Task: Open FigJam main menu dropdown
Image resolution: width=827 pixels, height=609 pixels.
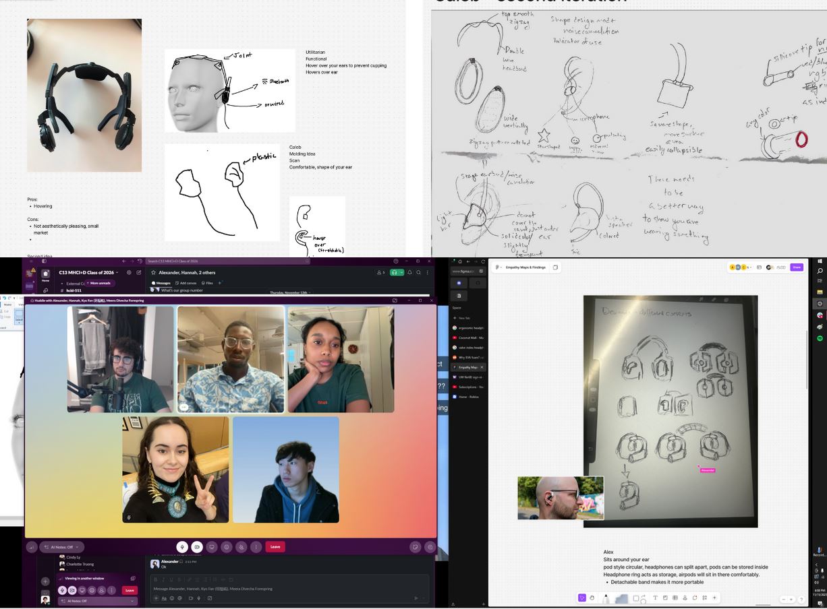Action: (x=498, y=267)
